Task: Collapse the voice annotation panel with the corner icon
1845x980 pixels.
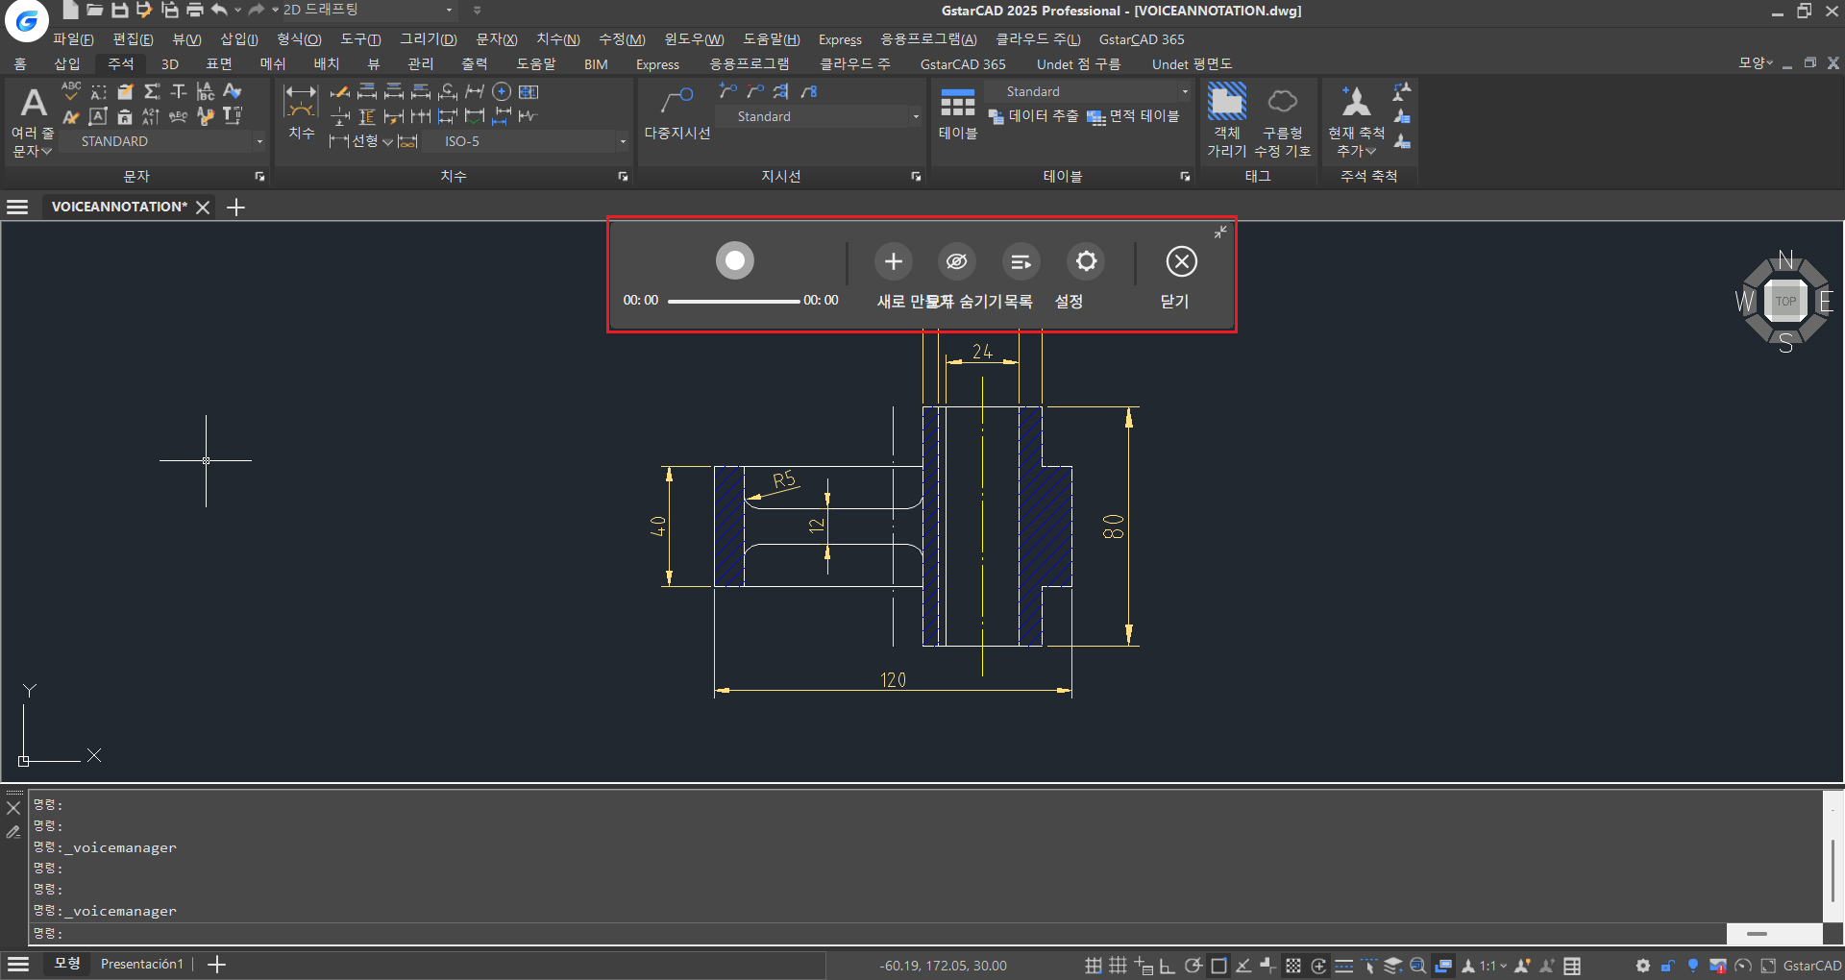Action: 1220,232
